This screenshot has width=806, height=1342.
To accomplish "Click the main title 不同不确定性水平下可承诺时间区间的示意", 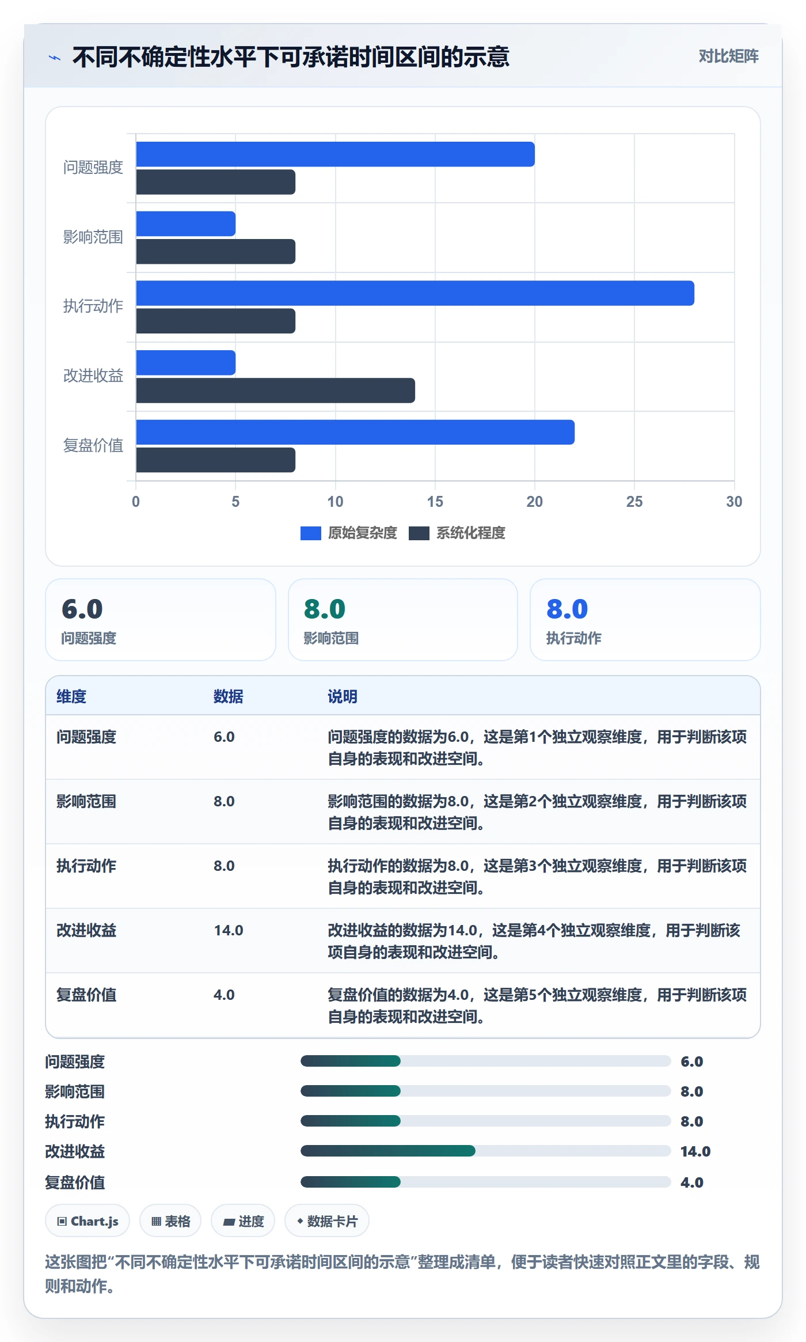I will click(x=291, y=57).
